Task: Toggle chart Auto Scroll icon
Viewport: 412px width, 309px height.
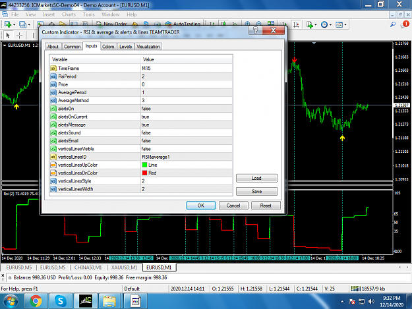Action: tap(285, 24)
